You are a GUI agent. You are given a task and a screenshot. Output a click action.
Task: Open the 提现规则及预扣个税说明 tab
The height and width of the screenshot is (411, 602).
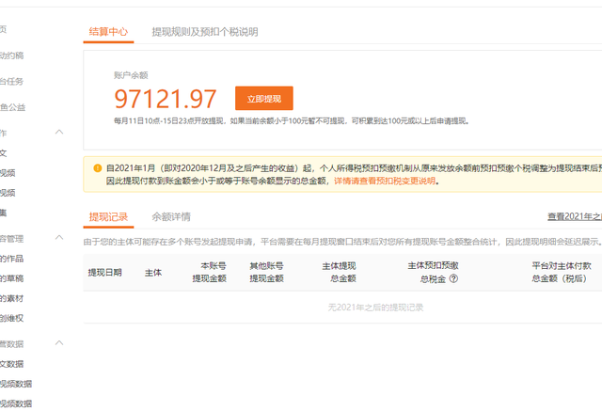click(204, 31)
